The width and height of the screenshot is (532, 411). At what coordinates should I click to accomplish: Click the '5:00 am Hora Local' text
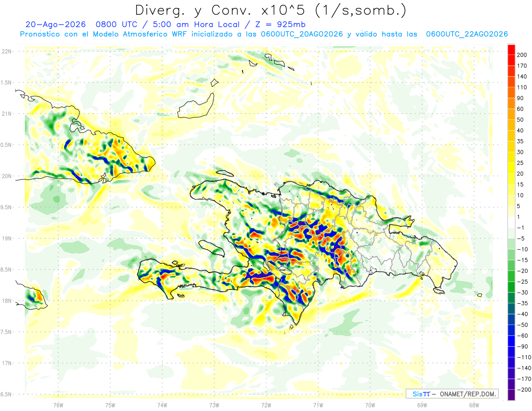[x=195, y=24]
